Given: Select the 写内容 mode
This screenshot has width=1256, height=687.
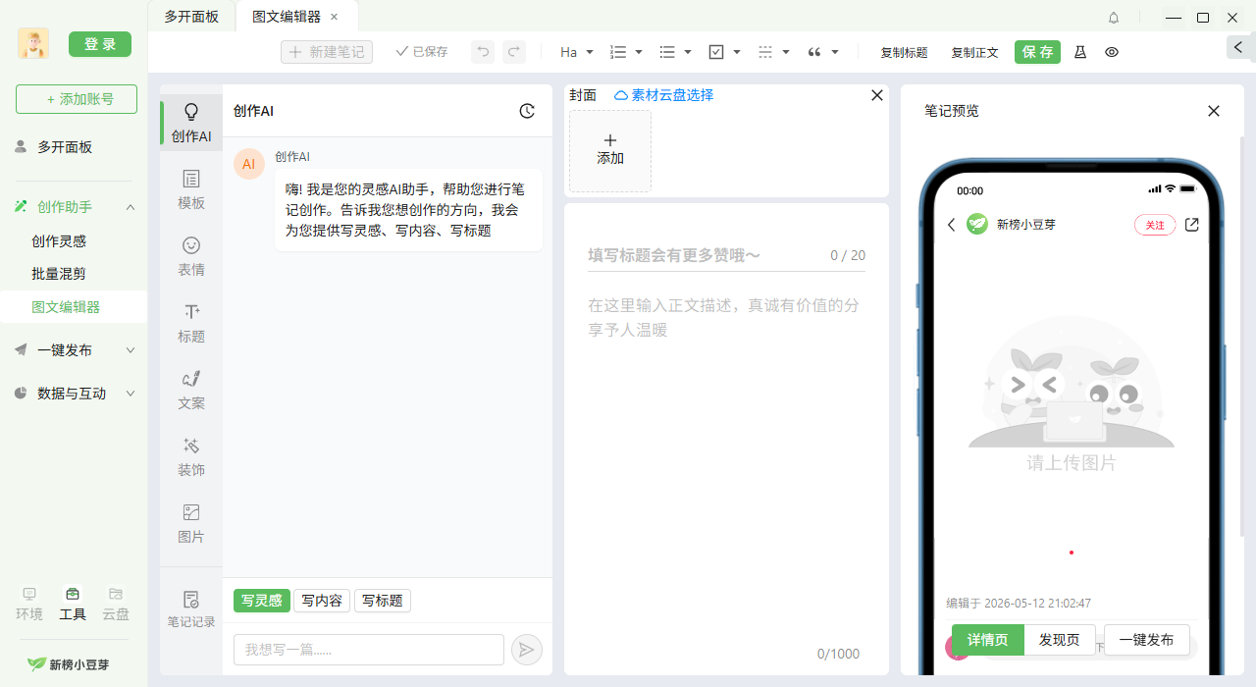Looking at the screenshot, I should pos(322,601).
